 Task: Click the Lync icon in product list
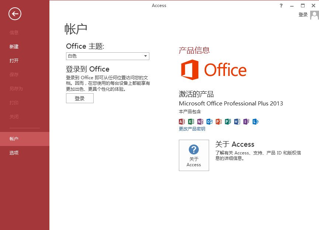[x=255, y=122]
